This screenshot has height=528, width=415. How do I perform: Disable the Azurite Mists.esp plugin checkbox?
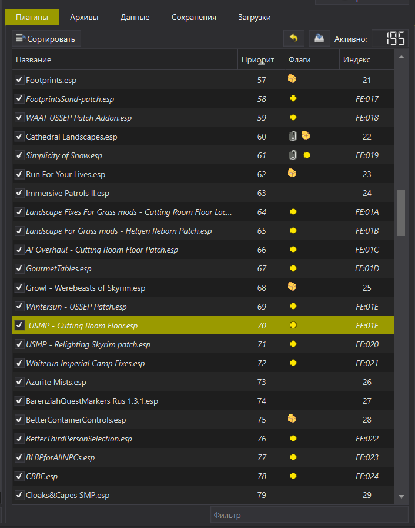click(19, 382)
